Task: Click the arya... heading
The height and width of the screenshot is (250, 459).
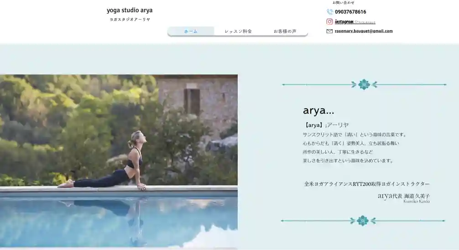Action: point(318,110)
